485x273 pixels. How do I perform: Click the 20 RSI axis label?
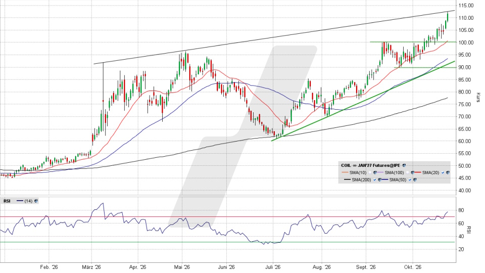coord(461,249)
